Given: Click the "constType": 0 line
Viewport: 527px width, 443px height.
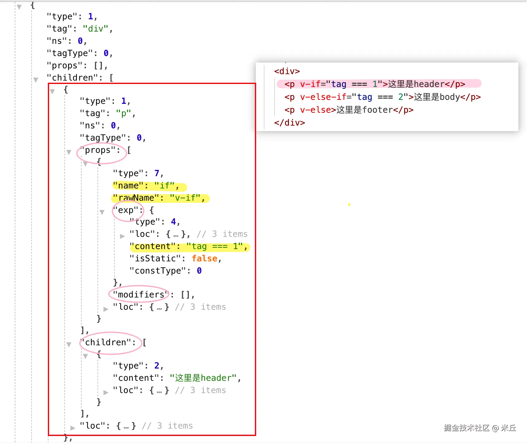Looking at the screenshot, I should coord(166,271).
